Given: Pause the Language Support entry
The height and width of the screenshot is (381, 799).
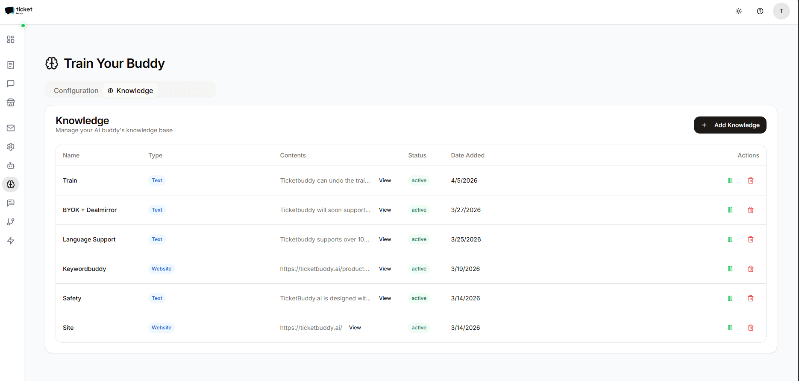Looking at the screenshot, I should pyautogui.click(x=730, y=239).
